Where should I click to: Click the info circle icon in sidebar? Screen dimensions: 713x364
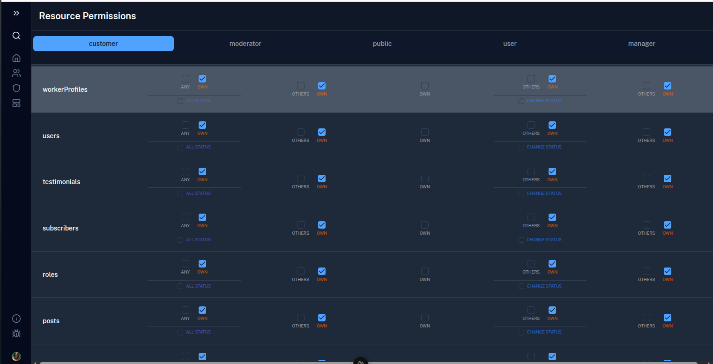pyautogui.click(x=16, y=319)
